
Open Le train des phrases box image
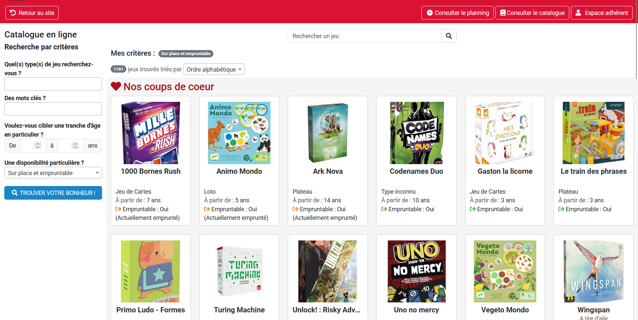[593, 133]
